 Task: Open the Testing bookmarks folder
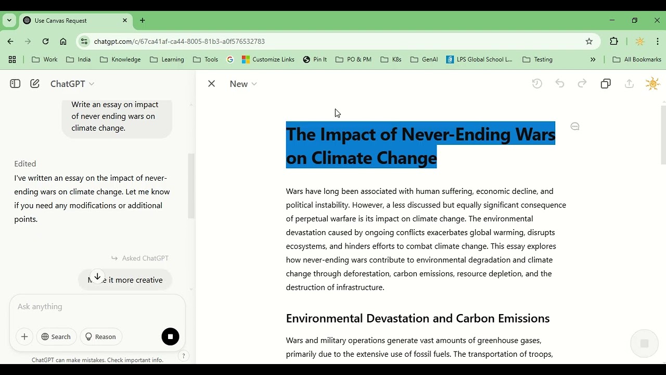[538, 59]
